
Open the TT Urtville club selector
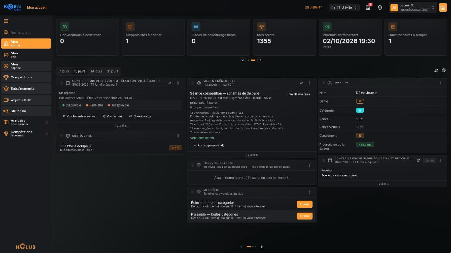[x=344, y=7]
